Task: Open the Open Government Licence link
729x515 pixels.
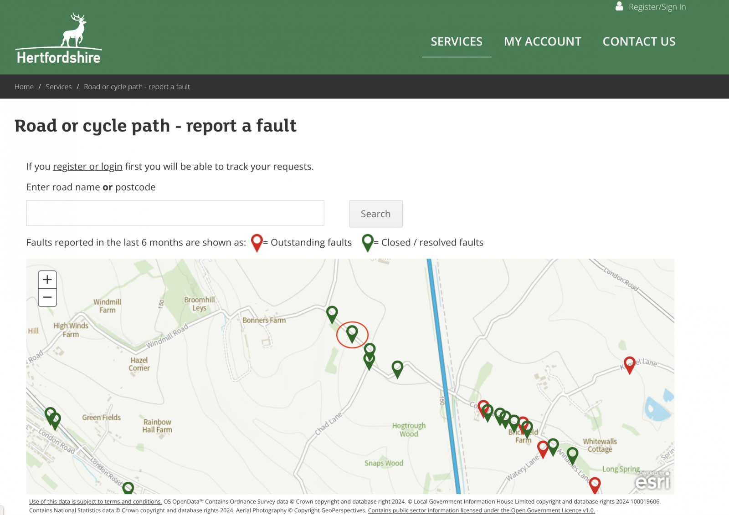Action: [481, 510]
